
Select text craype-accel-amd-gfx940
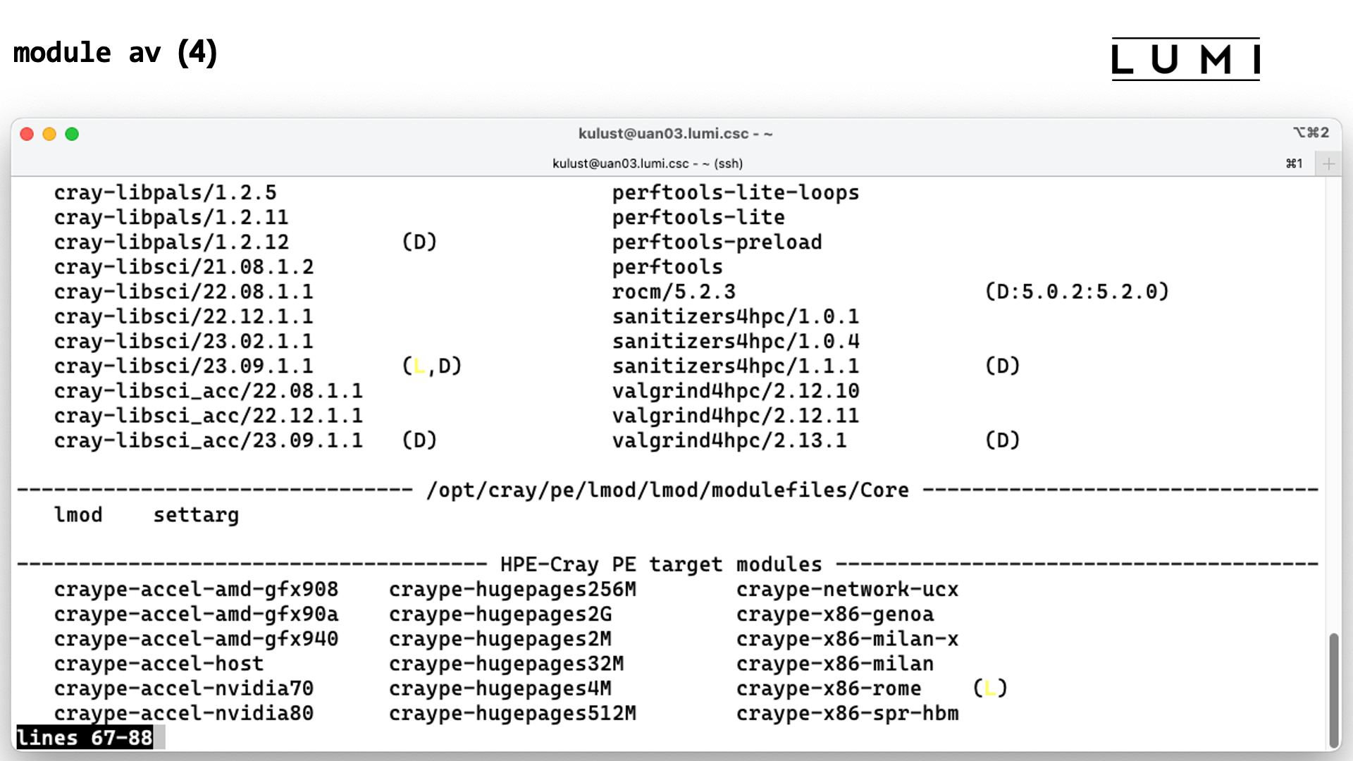click(196, 639)
